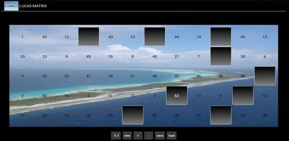Screen dimensions: 289x141
Task: Tap tile number 28
Action: [243, 56]
